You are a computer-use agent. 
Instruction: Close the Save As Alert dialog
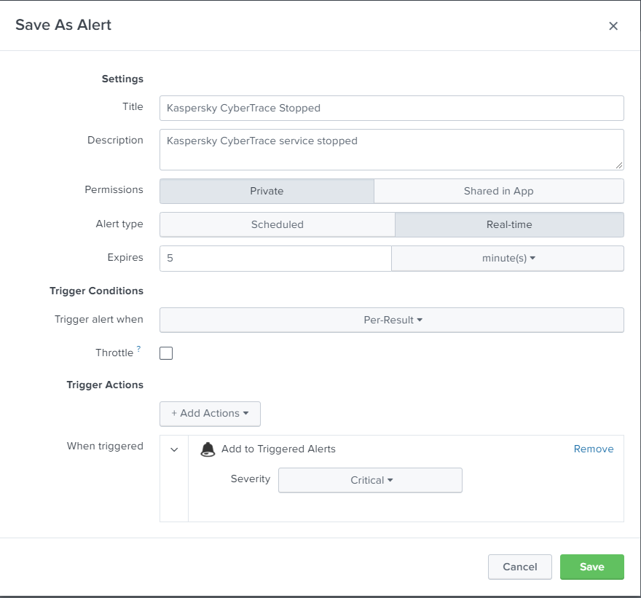[x=613, y=25]
